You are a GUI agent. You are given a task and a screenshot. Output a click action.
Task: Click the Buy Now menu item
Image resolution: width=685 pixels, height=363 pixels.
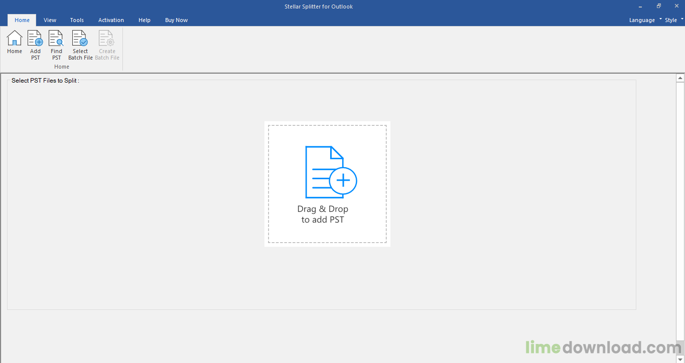[x=176, y=20]
